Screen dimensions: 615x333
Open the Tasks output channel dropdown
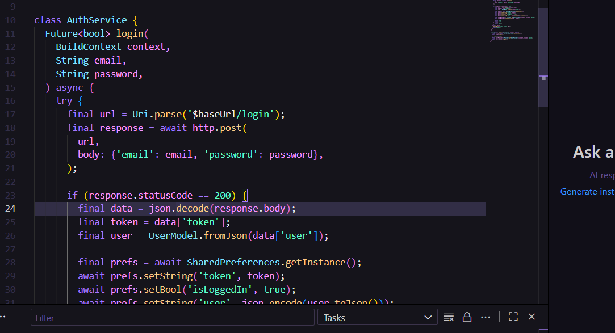tap(377, 318)
